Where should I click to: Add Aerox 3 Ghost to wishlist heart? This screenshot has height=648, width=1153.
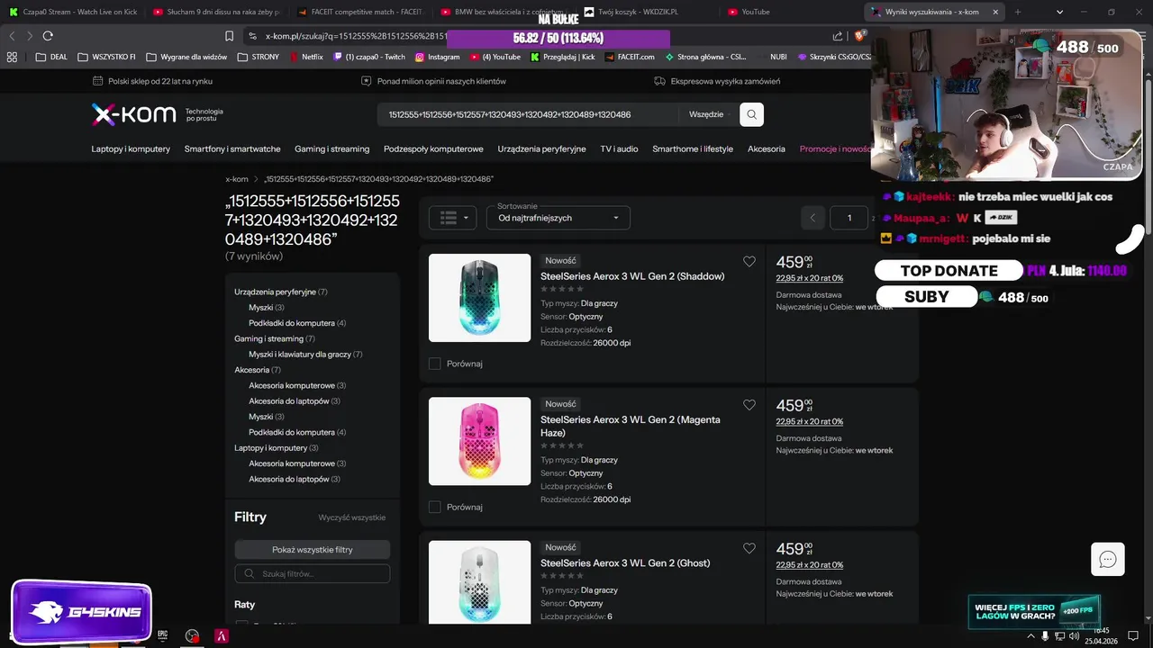(749, 548)
